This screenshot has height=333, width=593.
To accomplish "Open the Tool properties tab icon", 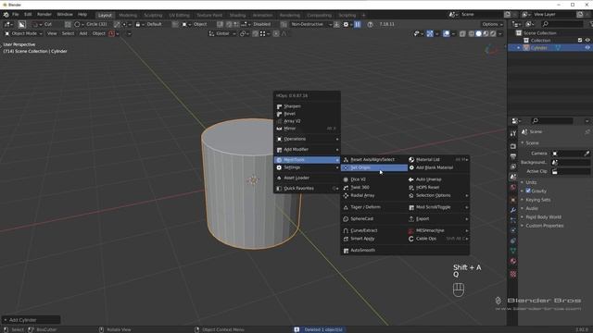I will (x=512, y=133).
